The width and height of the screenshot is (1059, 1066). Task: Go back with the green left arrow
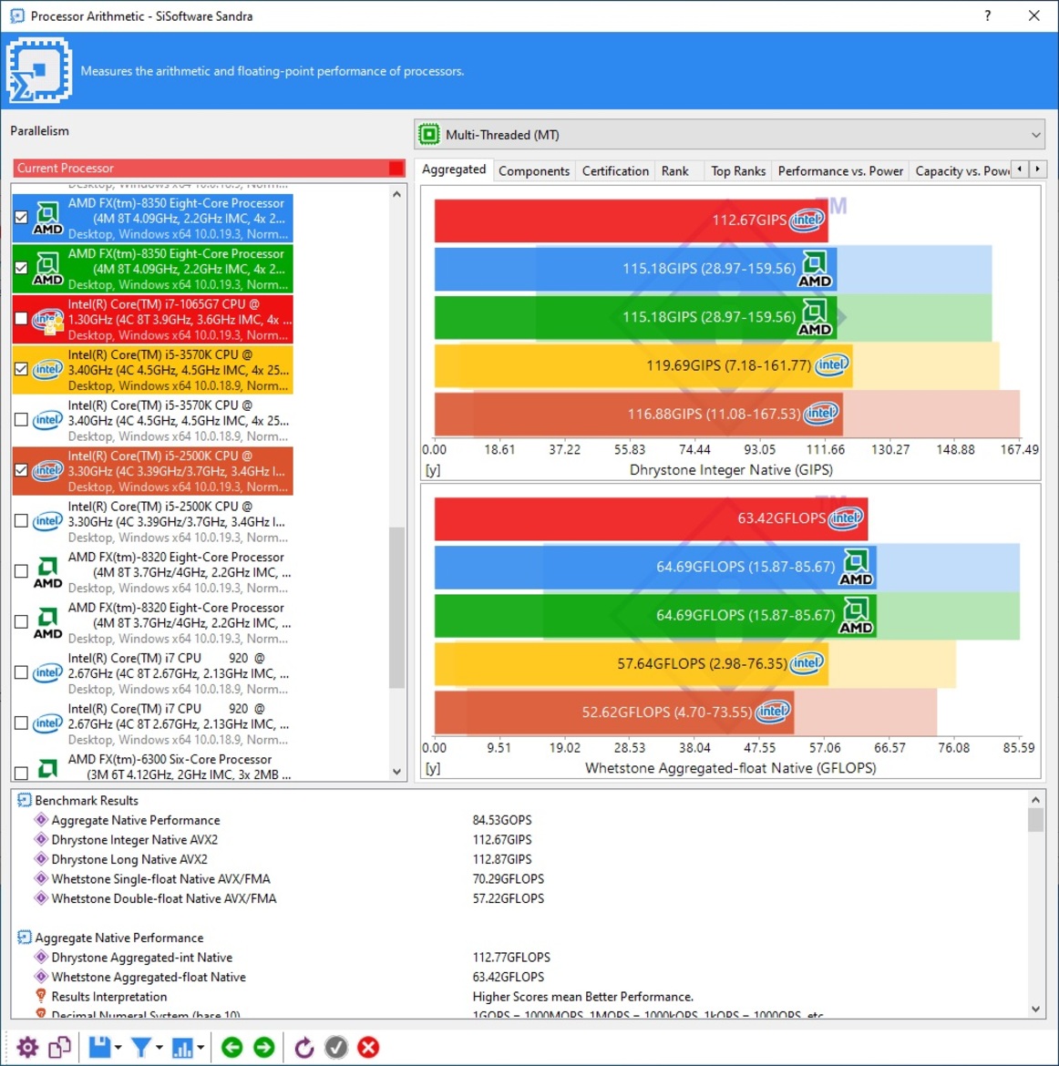coord(231,1047)
